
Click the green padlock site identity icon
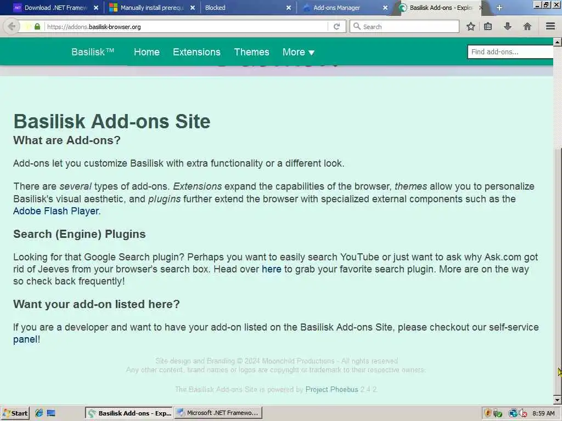[x=37, y=27]
